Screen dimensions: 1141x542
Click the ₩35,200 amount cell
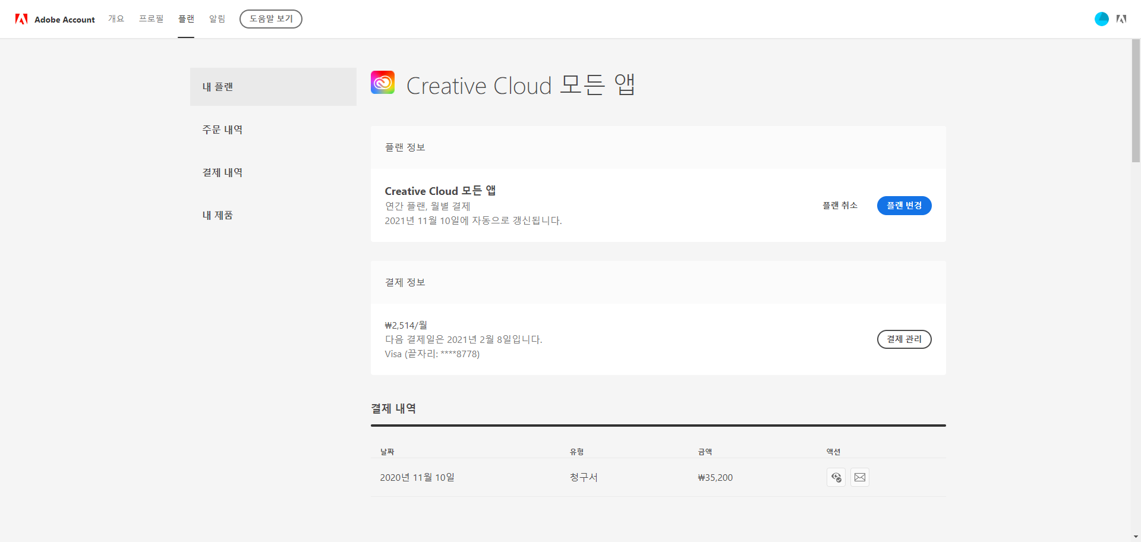pyautogui.click(x=715, y=478)
